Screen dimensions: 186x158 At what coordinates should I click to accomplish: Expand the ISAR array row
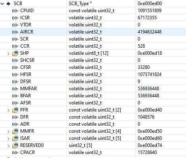point(8,139)
